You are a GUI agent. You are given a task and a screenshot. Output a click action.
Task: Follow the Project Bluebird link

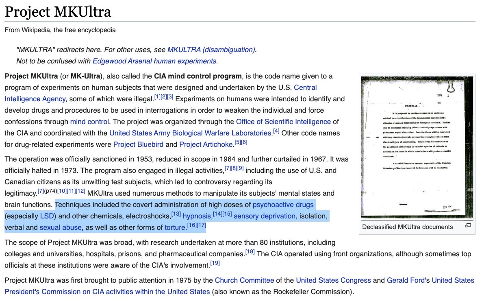point(138,144)
